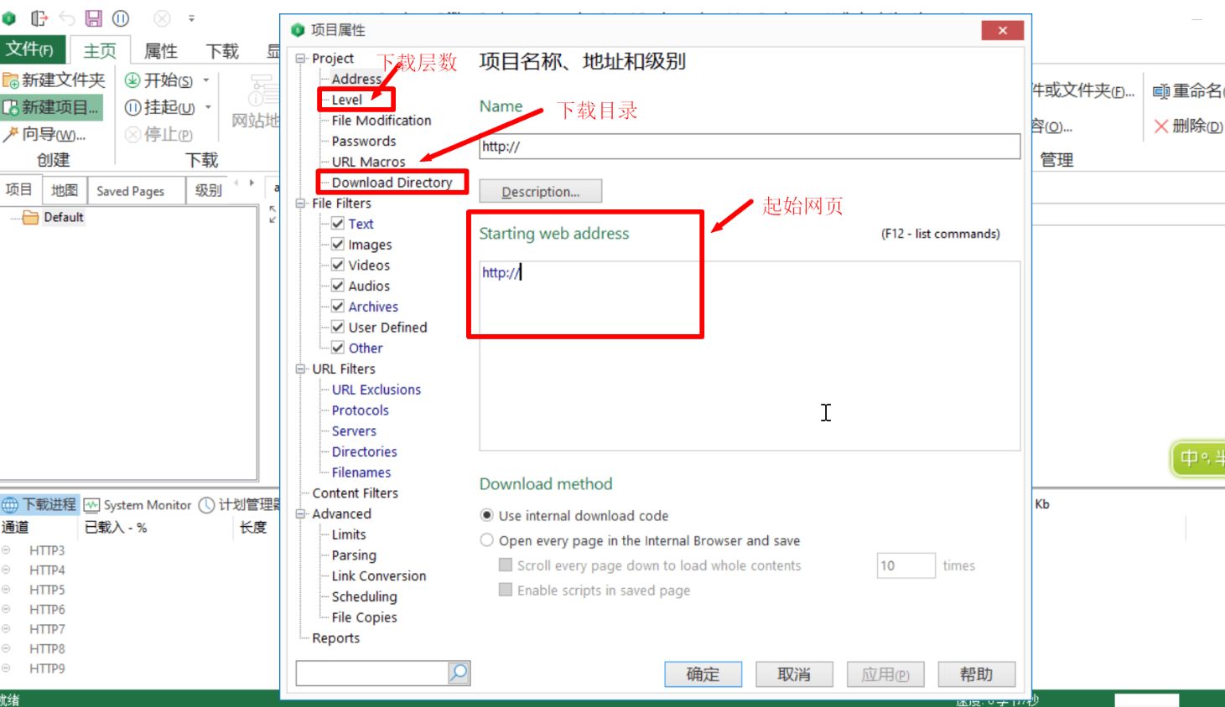
Task: Toggle the Other file filter checkbox
Action: (x=338, y=348)
